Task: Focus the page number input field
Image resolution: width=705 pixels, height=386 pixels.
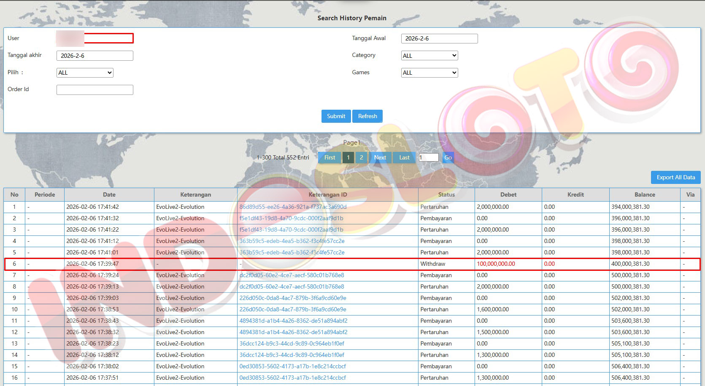Action: pos(428,157)
